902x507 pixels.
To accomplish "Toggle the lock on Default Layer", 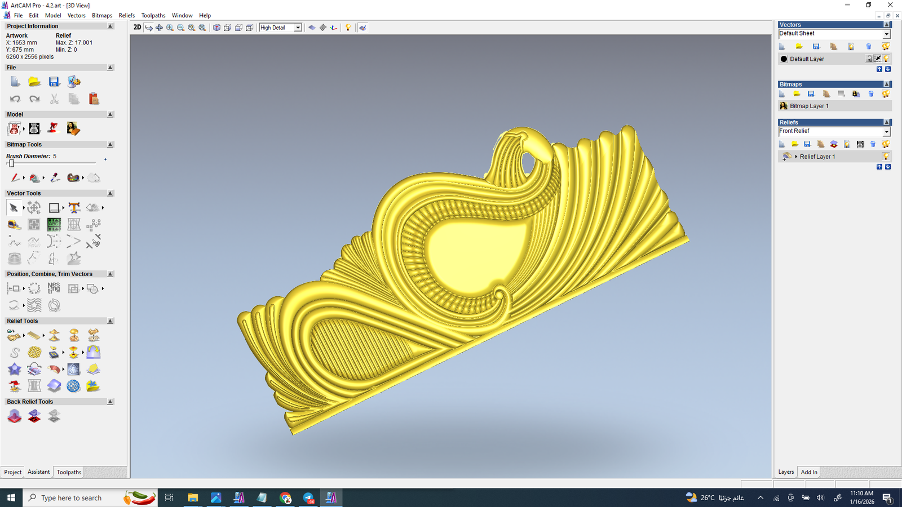I will 869,59.
